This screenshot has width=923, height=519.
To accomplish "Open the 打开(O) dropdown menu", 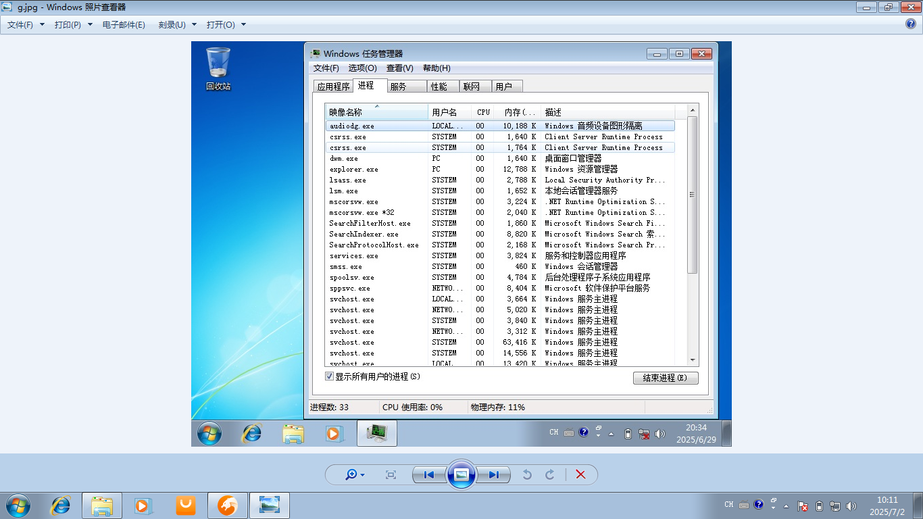I will click(226, 24).
